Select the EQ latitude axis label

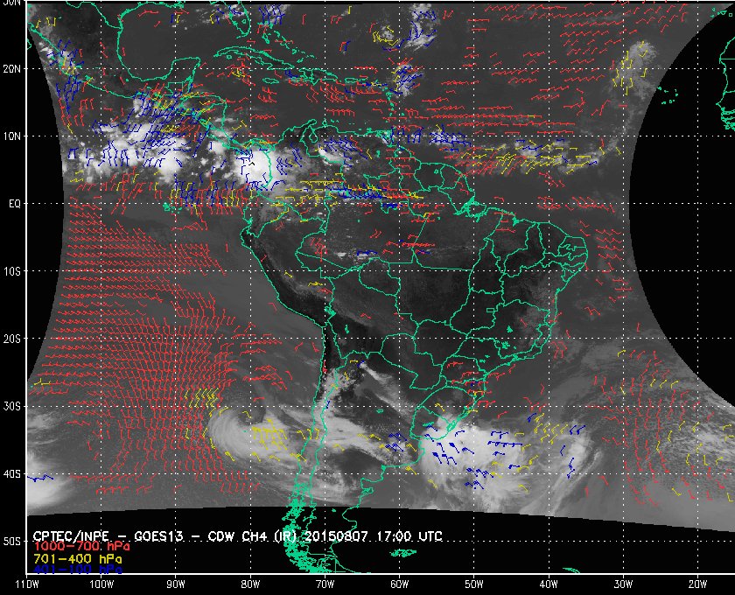coord(15,204)
